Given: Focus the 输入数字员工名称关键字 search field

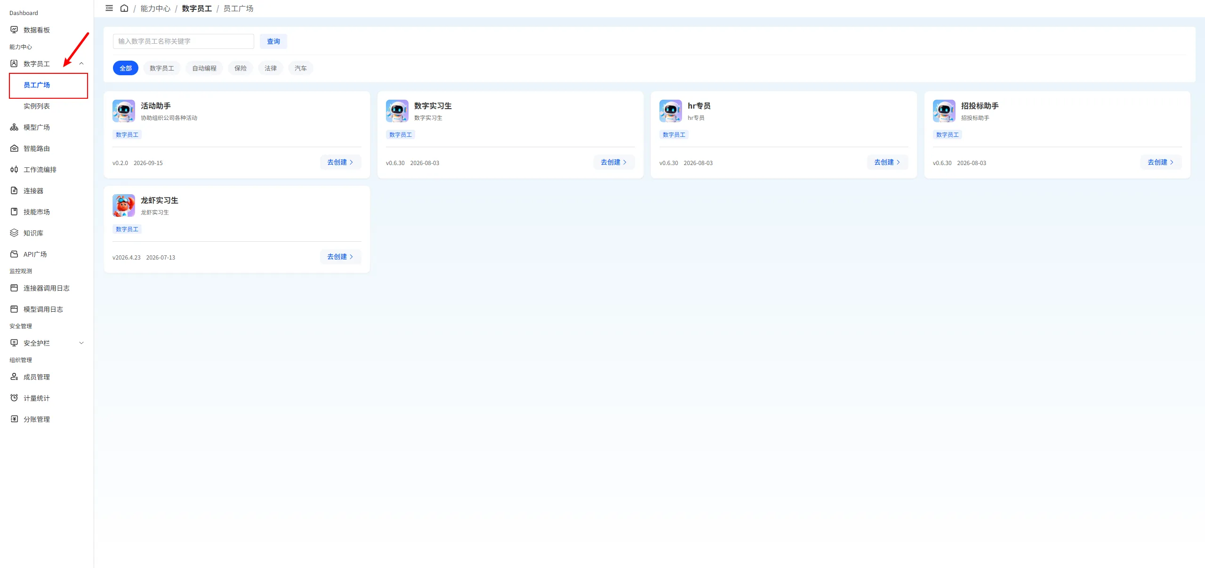Looking at the screenshot, I should point(184,41).
